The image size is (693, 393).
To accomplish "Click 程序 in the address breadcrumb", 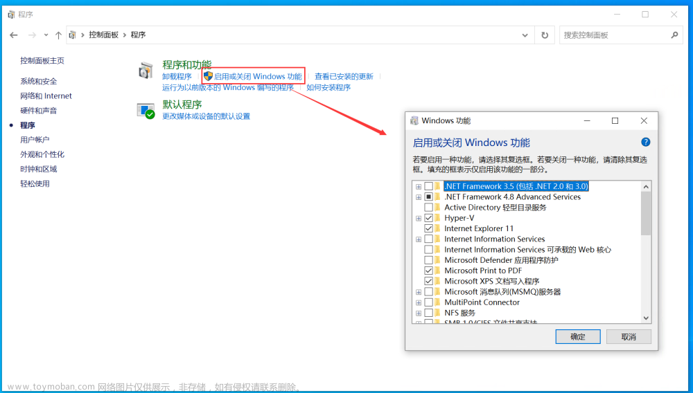I will pos(138,35).
